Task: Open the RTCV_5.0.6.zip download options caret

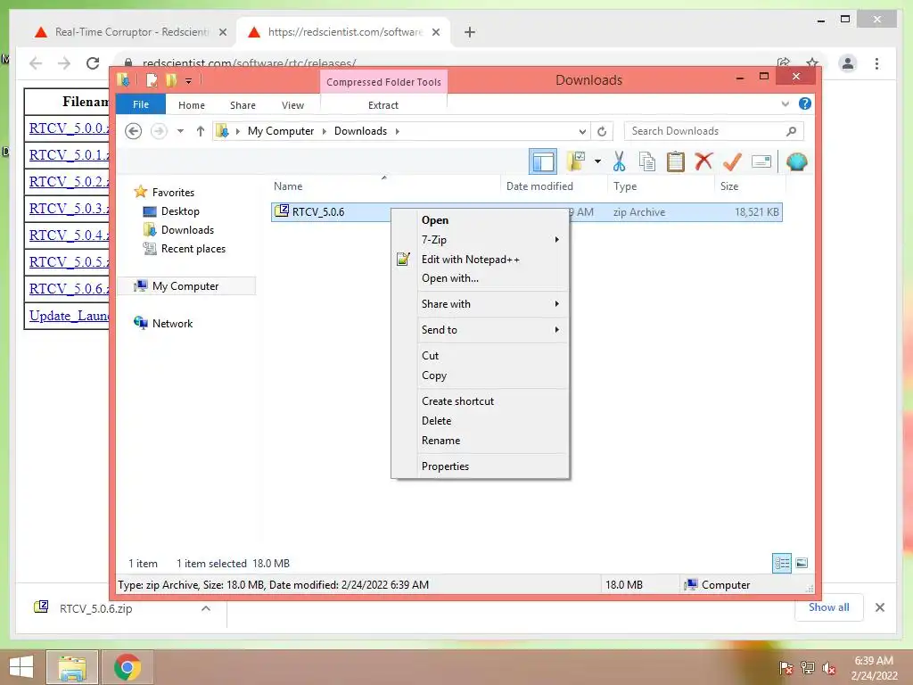Action: coord(206,608)
